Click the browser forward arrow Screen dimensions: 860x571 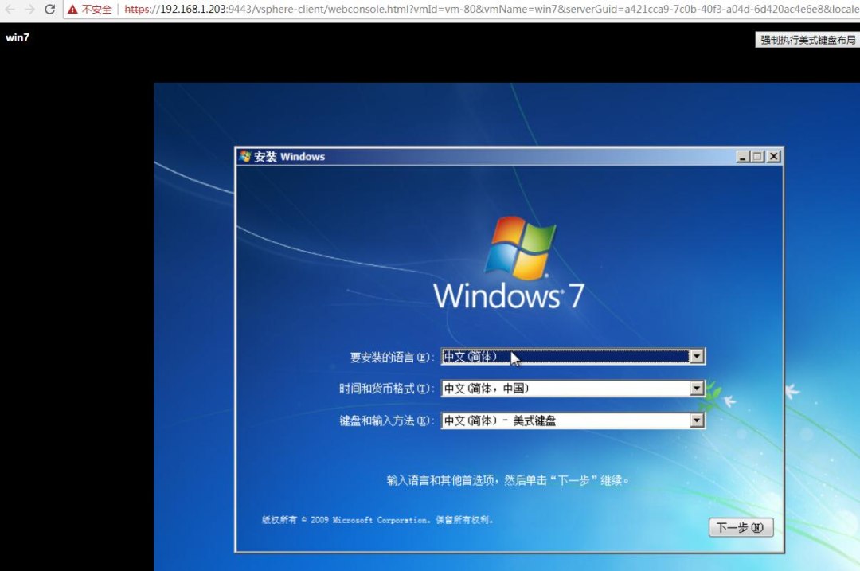point(29,10)
